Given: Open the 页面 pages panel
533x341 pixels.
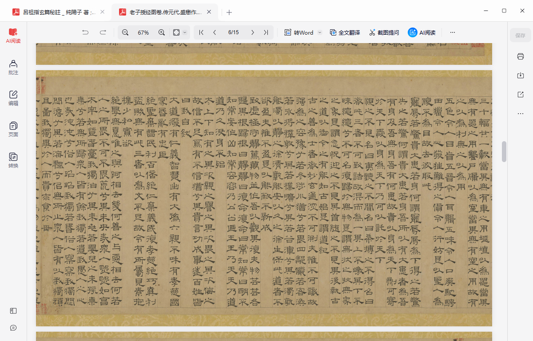Looking at the screenshot, I should click(x=13, y=129).
